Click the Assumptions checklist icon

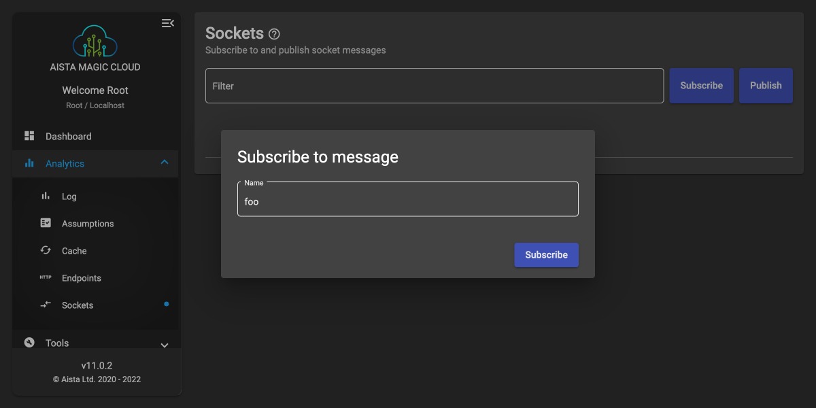[x=46, y=223]
